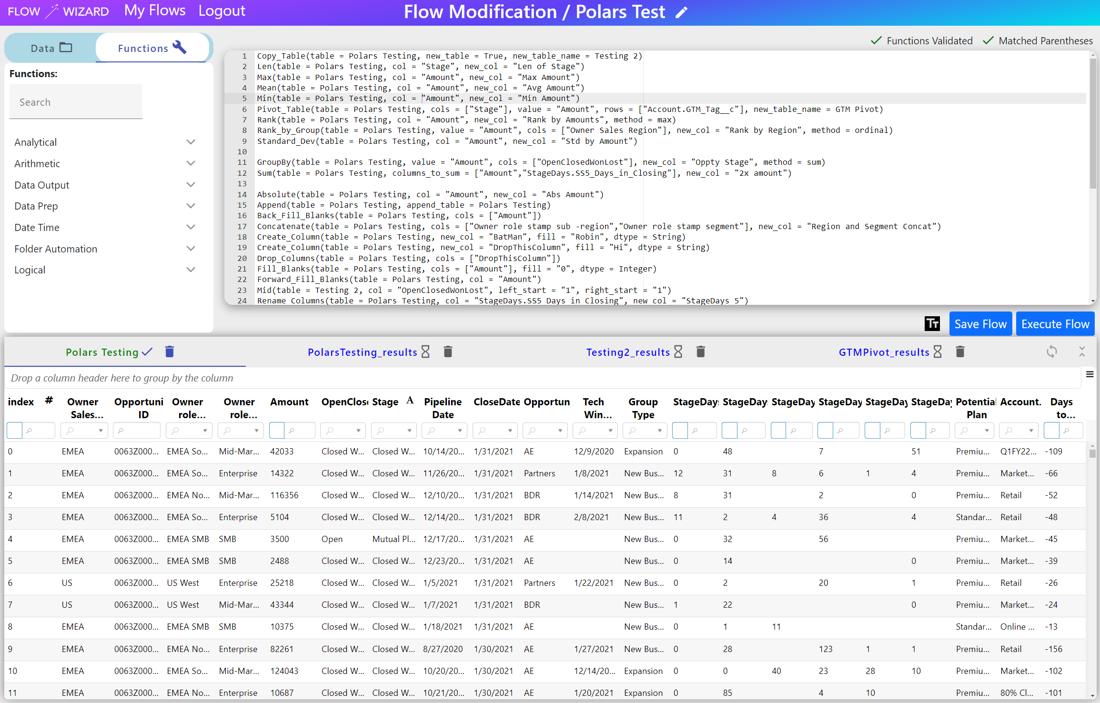Click the folder icon on the Data tab
1100x703 pixels.
click(x=66, y=48)
